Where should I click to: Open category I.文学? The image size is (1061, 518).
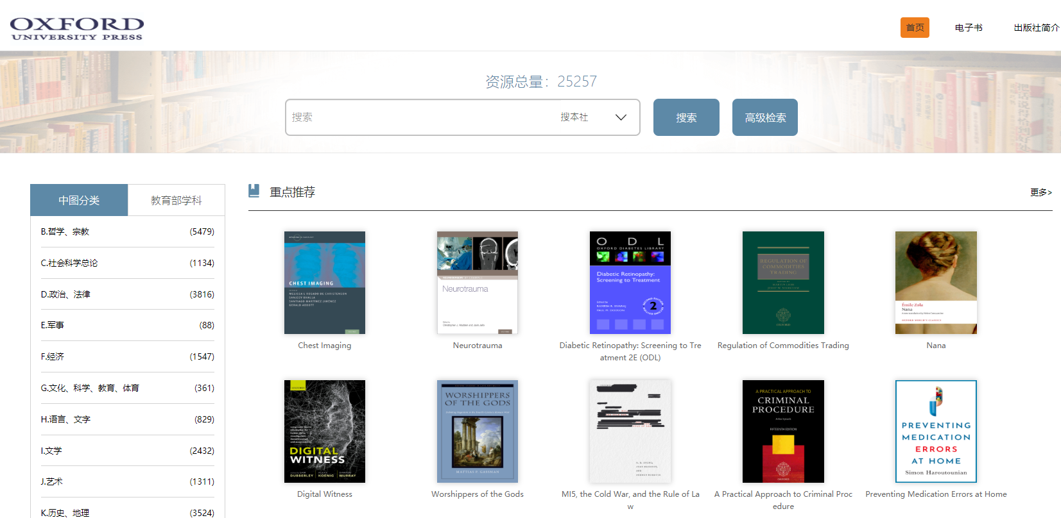[x=128, y=451]
